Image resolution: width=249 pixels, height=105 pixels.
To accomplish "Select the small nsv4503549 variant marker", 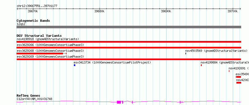I will [x=186, y=53].
